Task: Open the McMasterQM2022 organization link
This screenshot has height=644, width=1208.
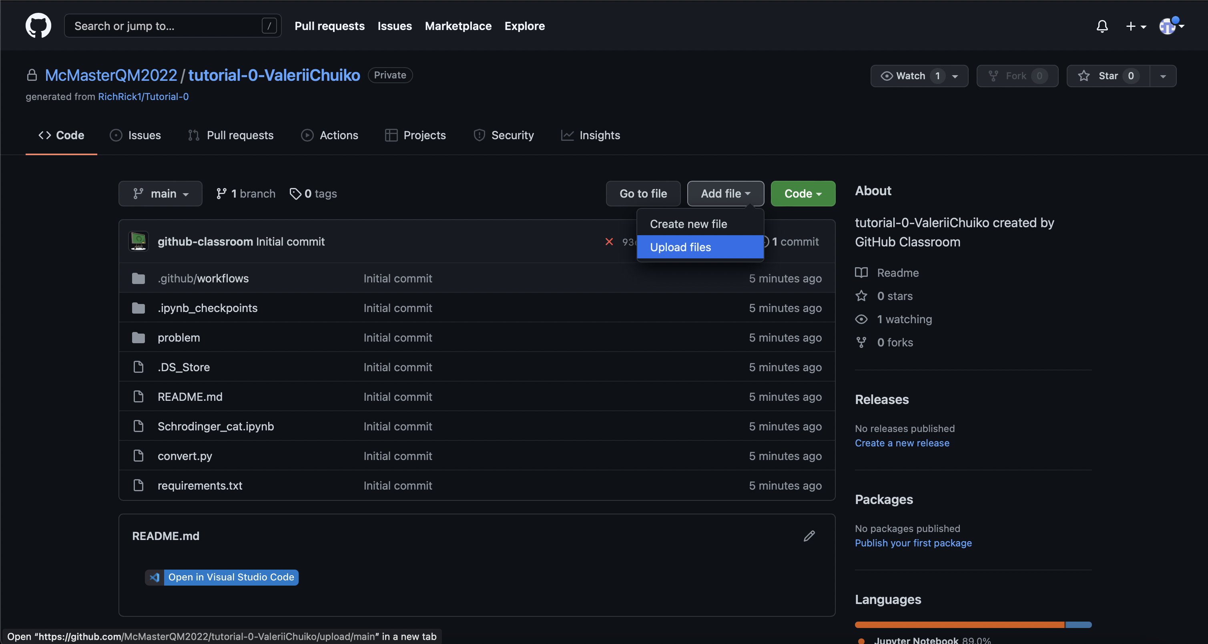Action: pos(111,75)
